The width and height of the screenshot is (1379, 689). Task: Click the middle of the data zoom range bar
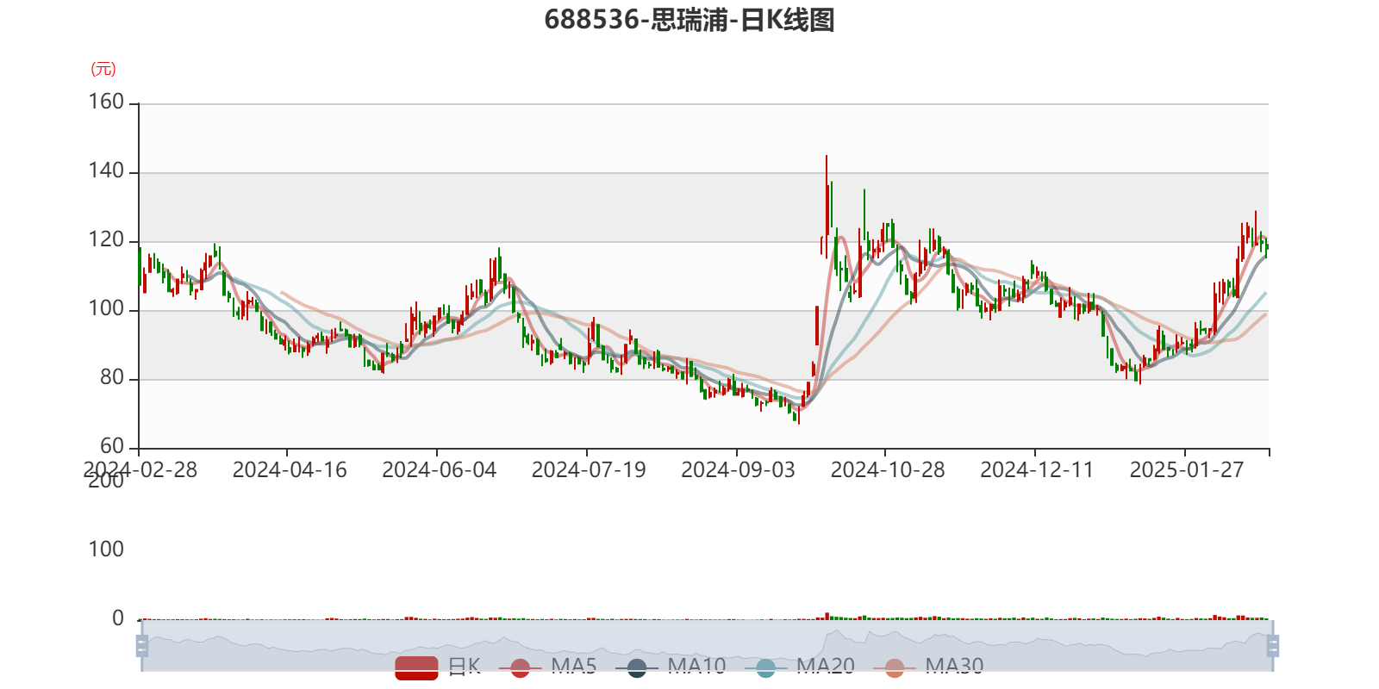pos(708,646)
